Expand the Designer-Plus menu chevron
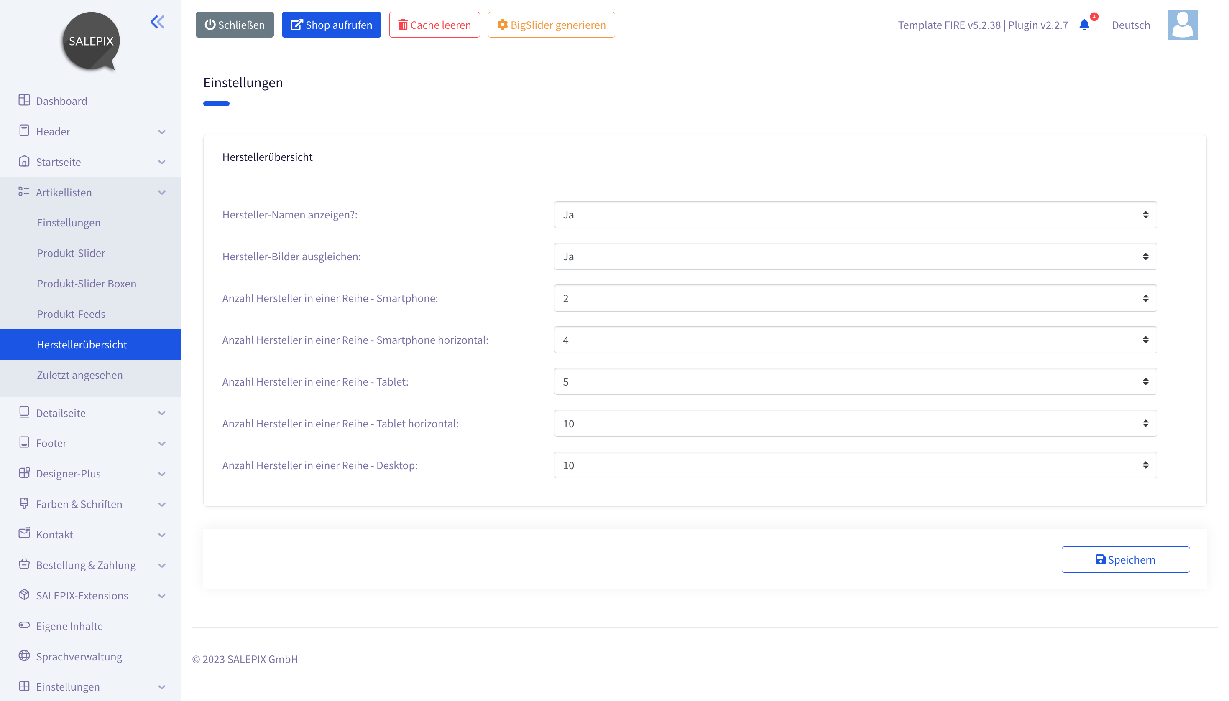 162,474
